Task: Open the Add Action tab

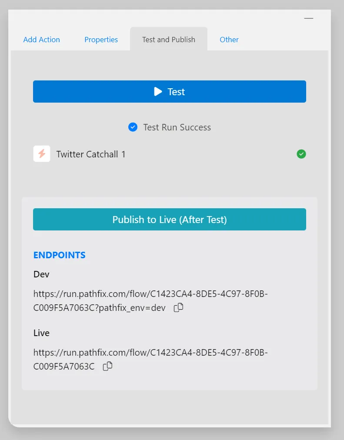Action: point(41,40)
